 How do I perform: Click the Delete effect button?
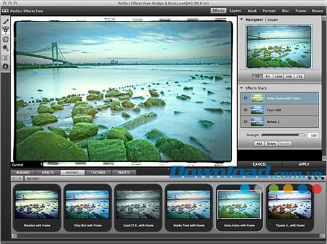tap(271, 144)
